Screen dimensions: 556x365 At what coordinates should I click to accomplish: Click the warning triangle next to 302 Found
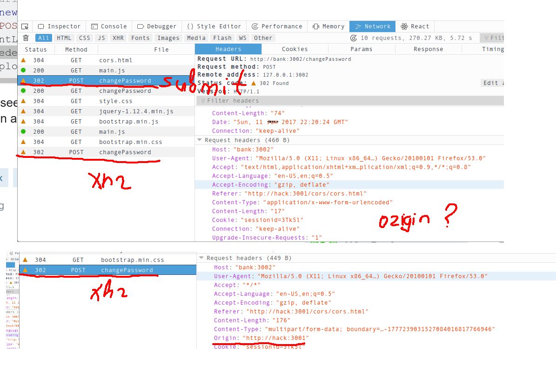click(x=254, y=83)
